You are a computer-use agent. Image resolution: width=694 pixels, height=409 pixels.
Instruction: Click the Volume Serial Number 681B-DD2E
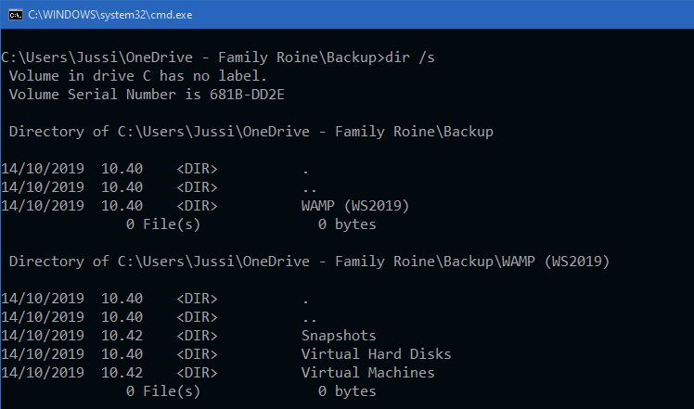[247, 95]
